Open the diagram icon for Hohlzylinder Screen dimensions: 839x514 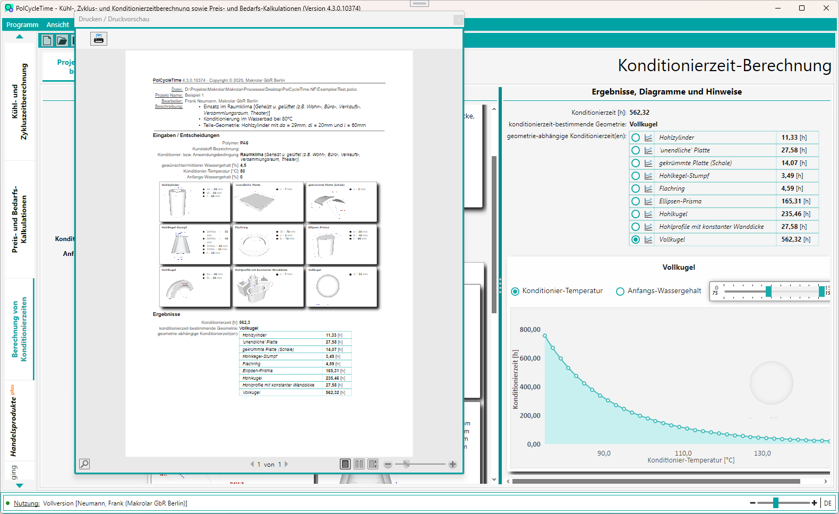648,138
